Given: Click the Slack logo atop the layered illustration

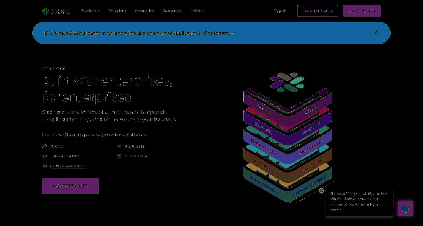Looking at the screenshot, I should (287, 82).
